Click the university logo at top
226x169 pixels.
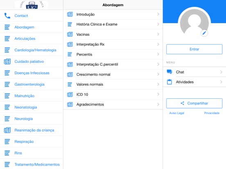32,4
